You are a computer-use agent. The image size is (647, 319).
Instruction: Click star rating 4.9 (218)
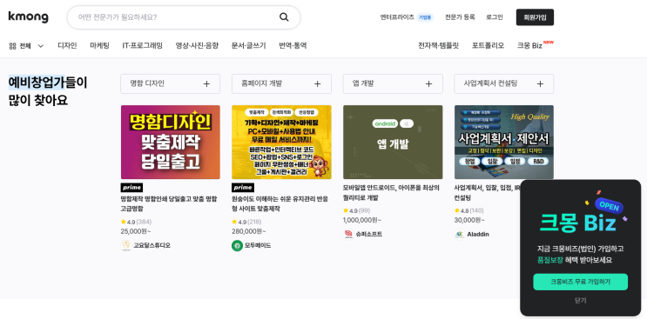tap(246, 222)
